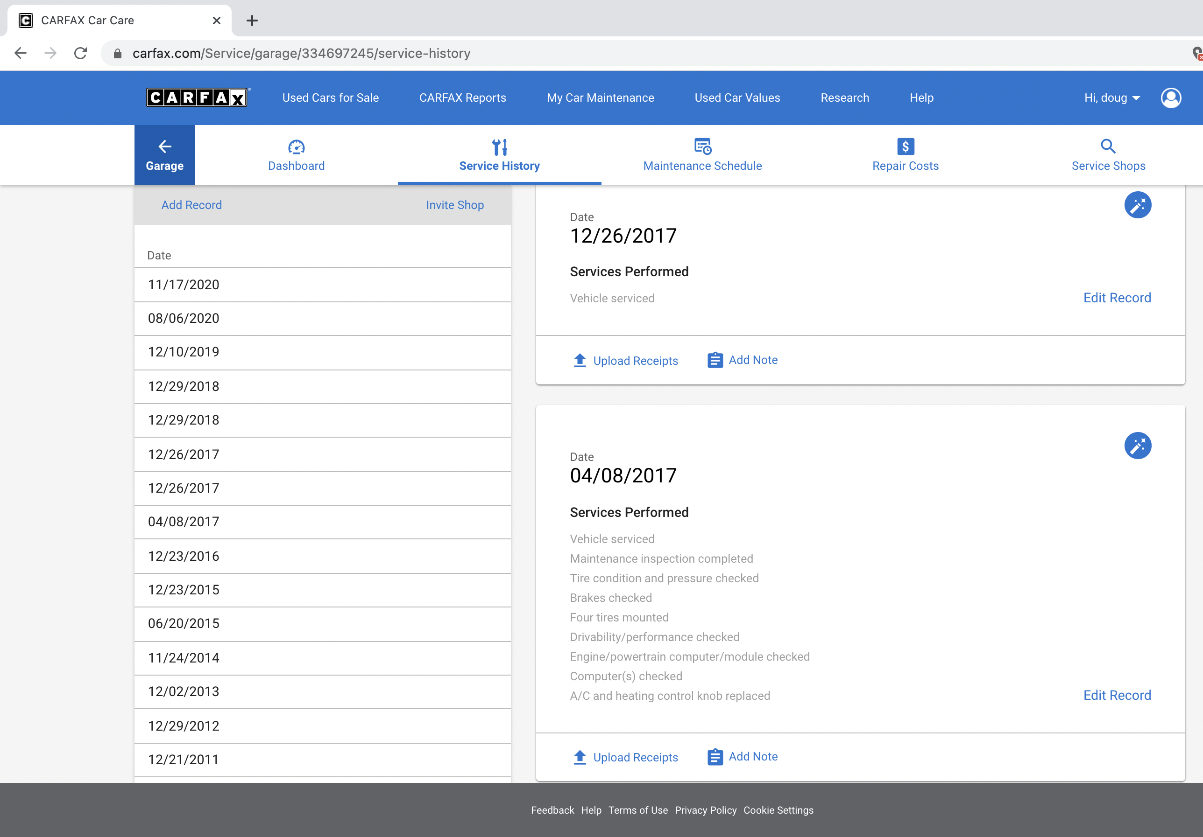Click the browser forward arrow
Image resolution: width=1203 pixels, height=837 pixels.
50,53
